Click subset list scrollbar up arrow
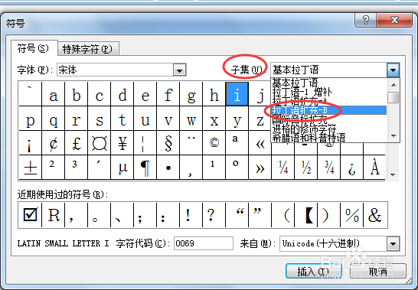The image size is (418, 290). pos(394,85)
